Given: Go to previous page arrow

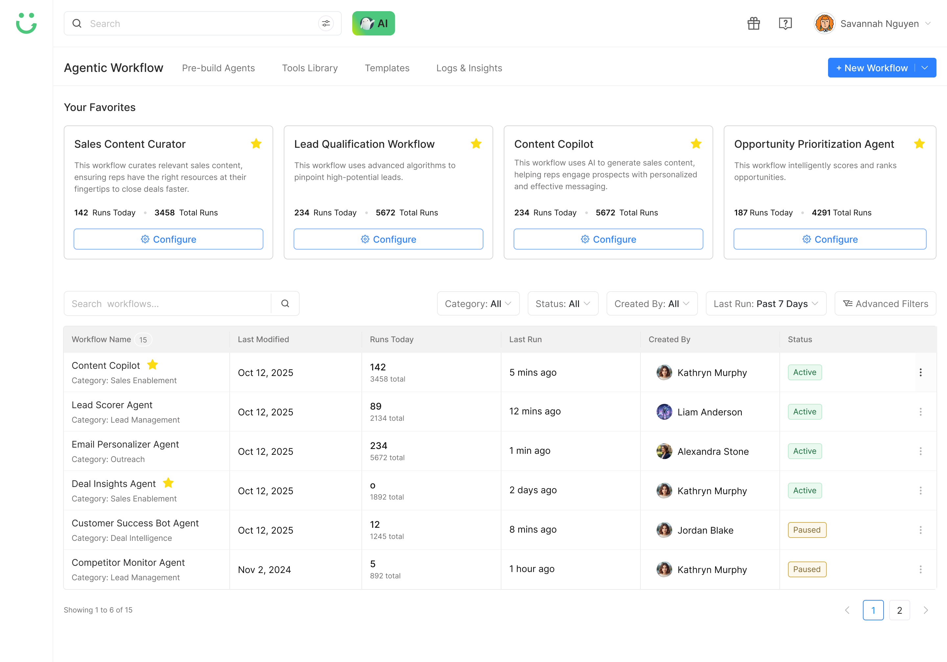Looking at the screenshot, I should [x=847, y=610].
